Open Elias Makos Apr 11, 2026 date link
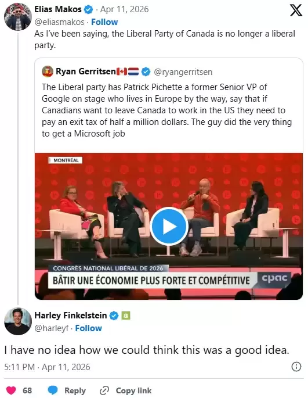 125,9
